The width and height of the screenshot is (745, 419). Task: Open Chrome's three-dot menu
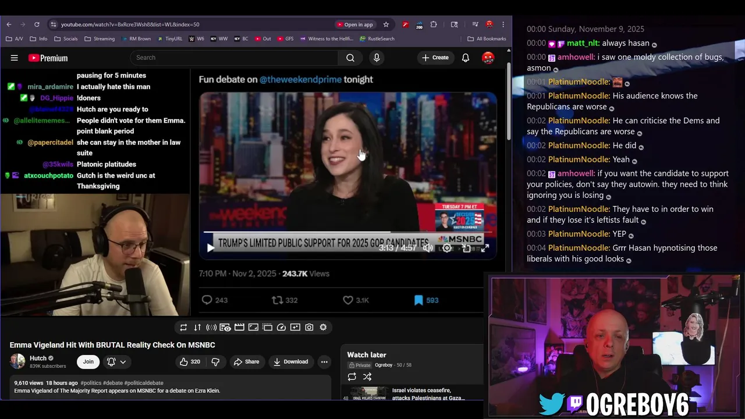click(x=503, y=24)
